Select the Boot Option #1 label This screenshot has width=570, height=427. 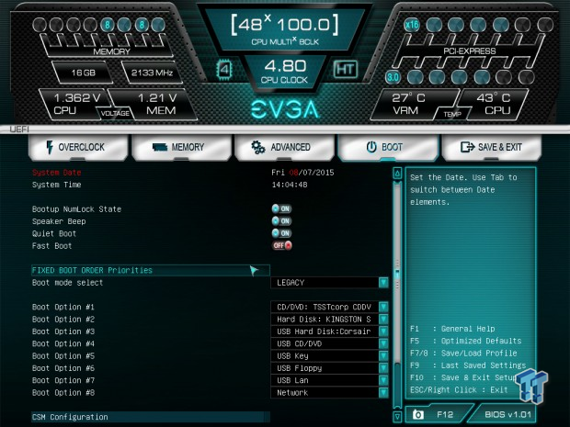pyautogui.click(x=63, y=307)
